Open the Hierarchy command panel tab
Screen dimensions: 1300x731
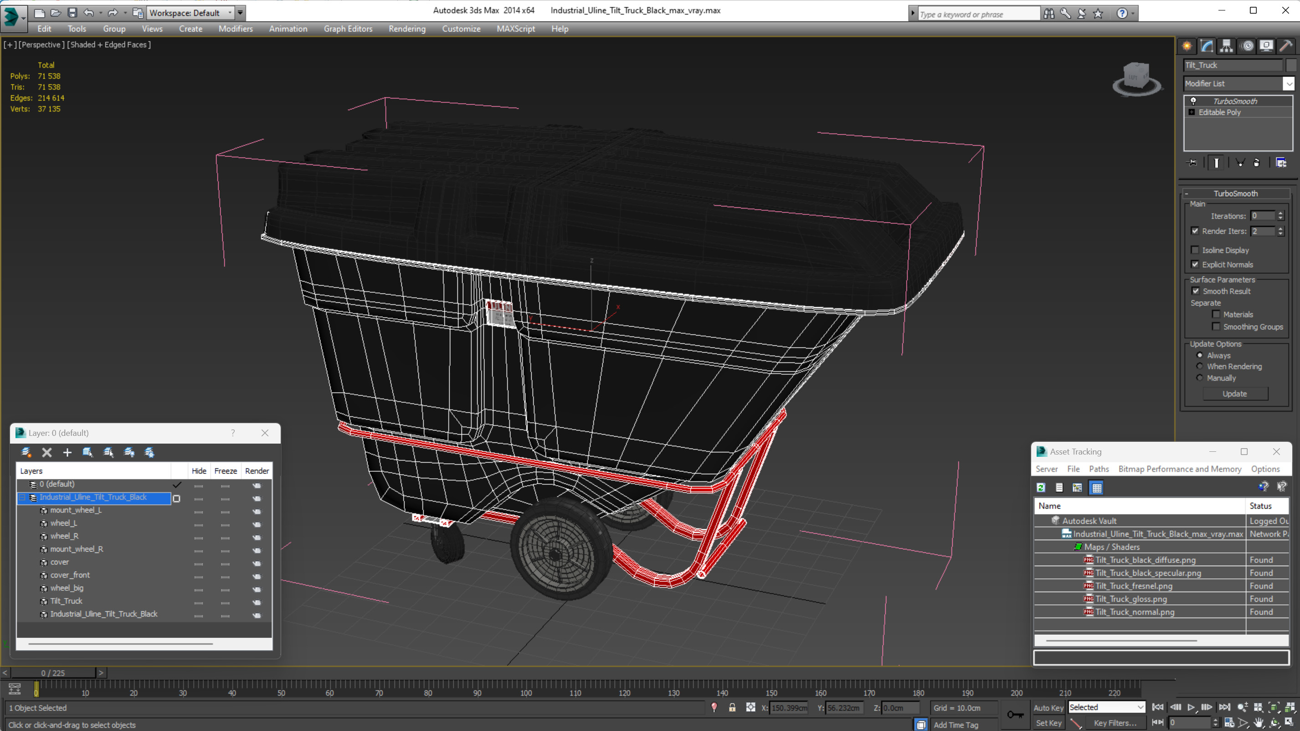(x=1226, y=46)
